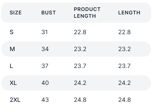Select the XL size cell

[x=13, y=83]
